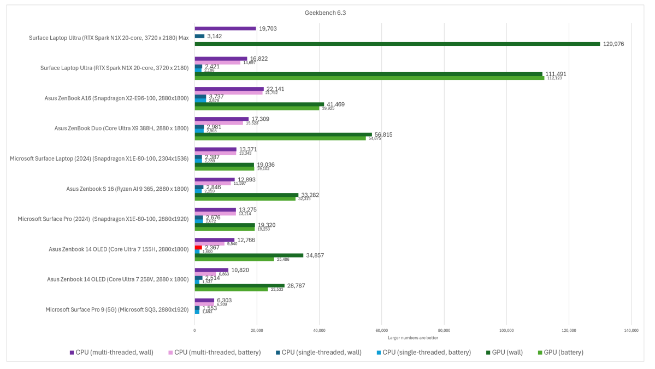
Task: Select the 'CPU (single-threaded, battery)' legend label
Action: pos(427,352)
